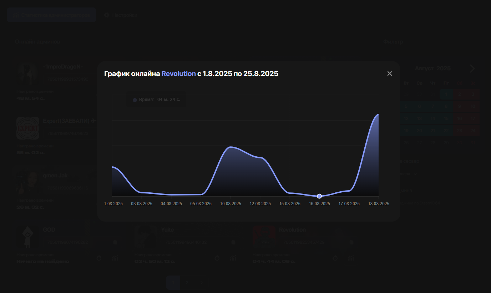Select August 24 in the calendar
The image size is (491, 293).
coord(473,131)
